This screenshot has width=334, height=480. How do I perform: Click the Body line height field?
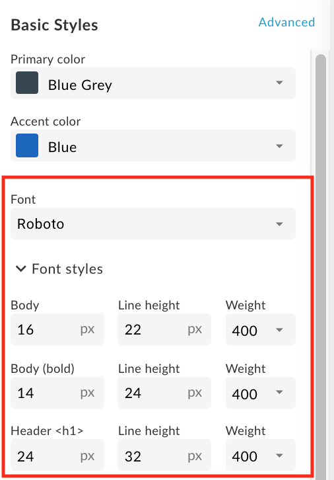tap(164, 329)
